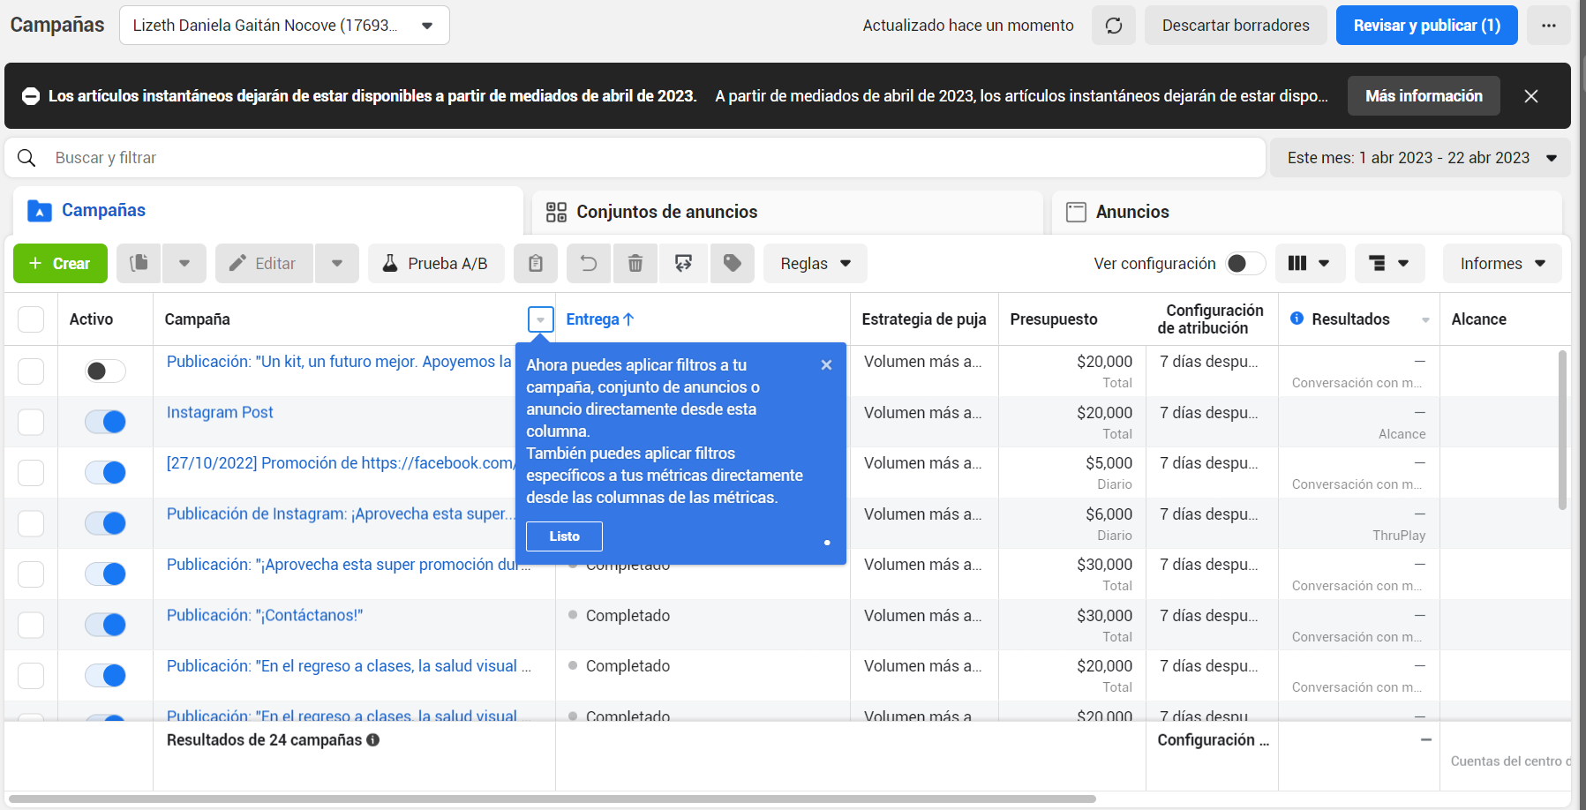Switch to Conjuntos de anuncios tab
This screenshot has width=1586, height=810.
click(787, 212)
